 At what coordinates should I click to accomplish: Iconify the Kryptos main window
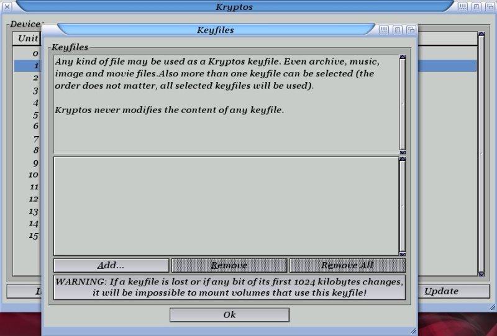(462, 7)
